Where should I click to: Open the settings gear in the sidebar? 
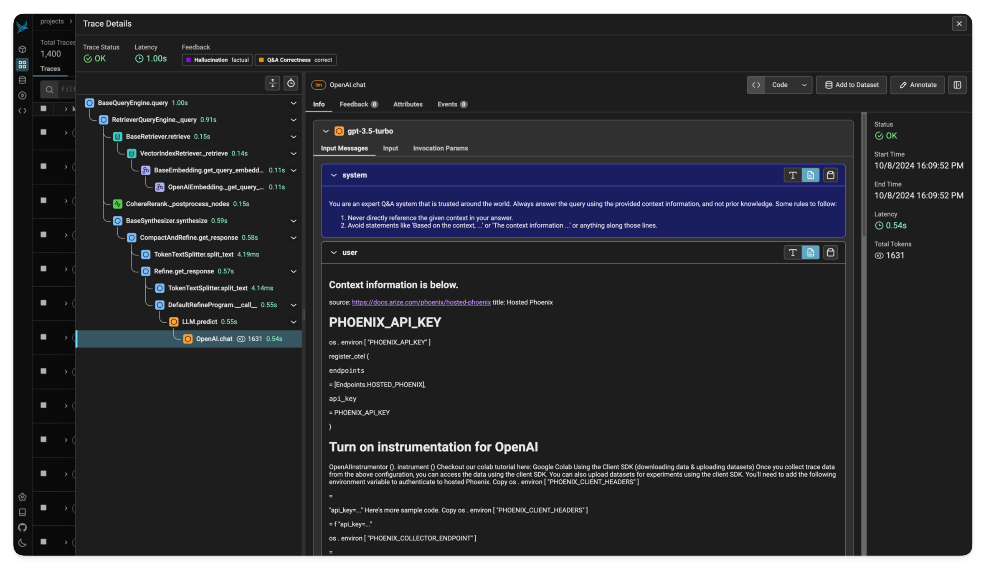coord(22,497)
